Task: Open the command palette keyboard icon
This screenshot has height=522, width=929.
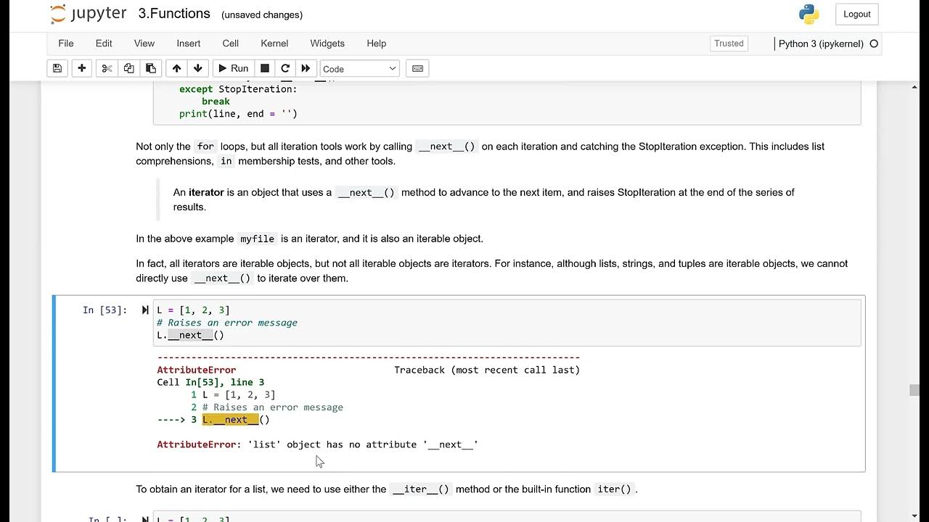Action: click(417, 68)
